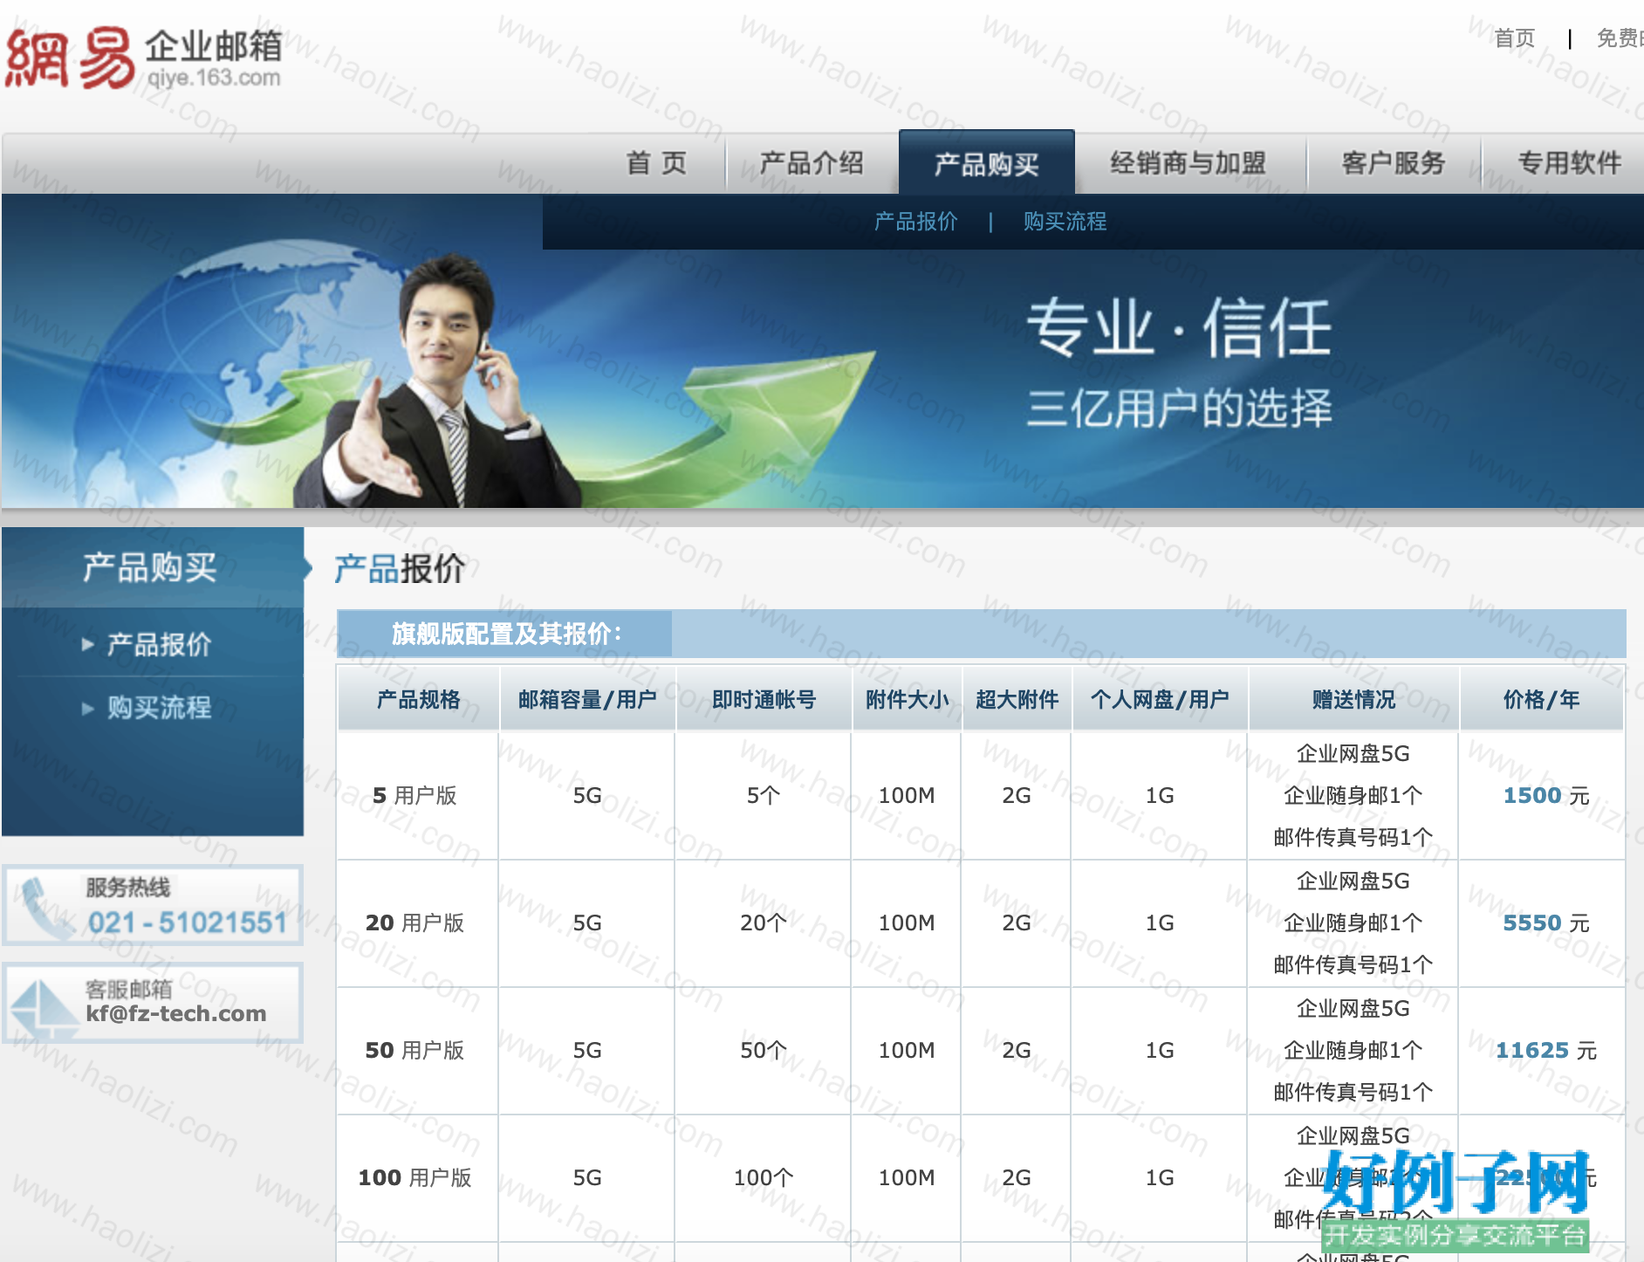Click the 5550 元 price

point(1545,922)
